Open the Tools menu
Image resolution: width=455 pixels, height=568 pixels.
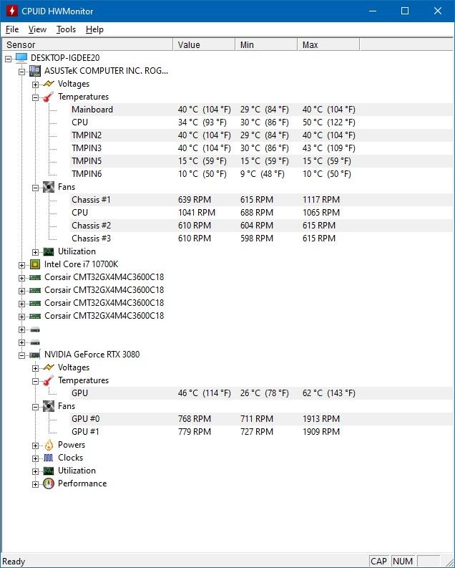pos(66,29)
